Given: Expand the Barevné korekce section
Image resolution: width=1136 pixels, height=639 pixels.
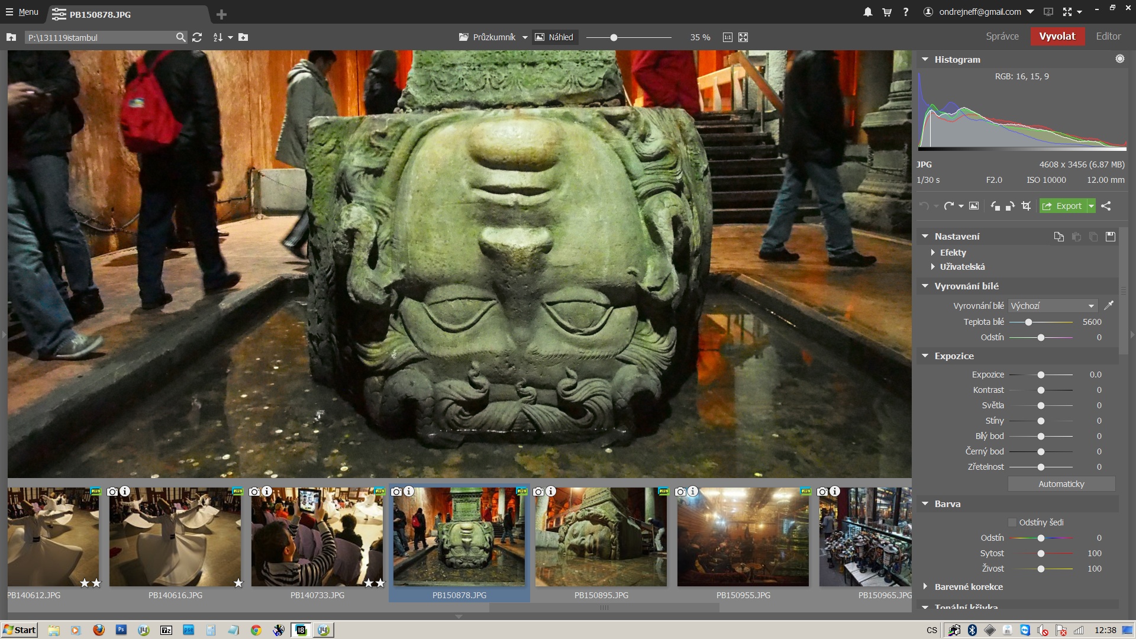Looking at the screenshot, I should coord(925,587).
